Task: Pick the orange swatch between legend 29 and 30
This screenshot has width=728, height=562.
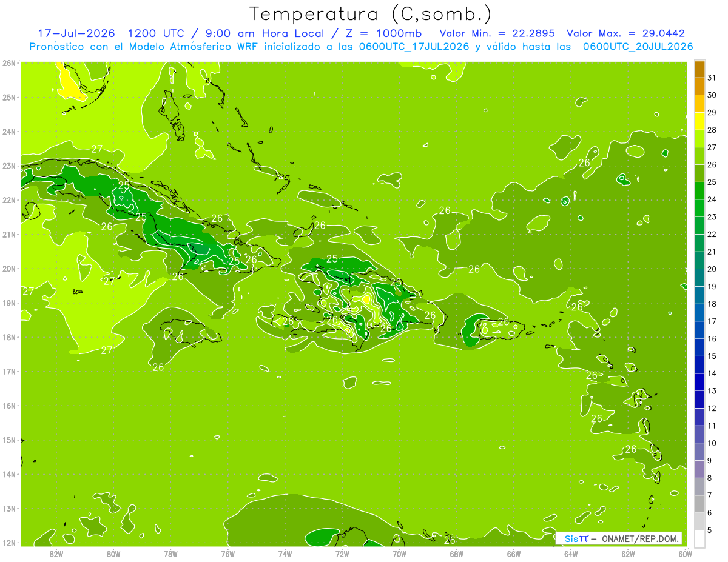Action: [x=699, y=104]
